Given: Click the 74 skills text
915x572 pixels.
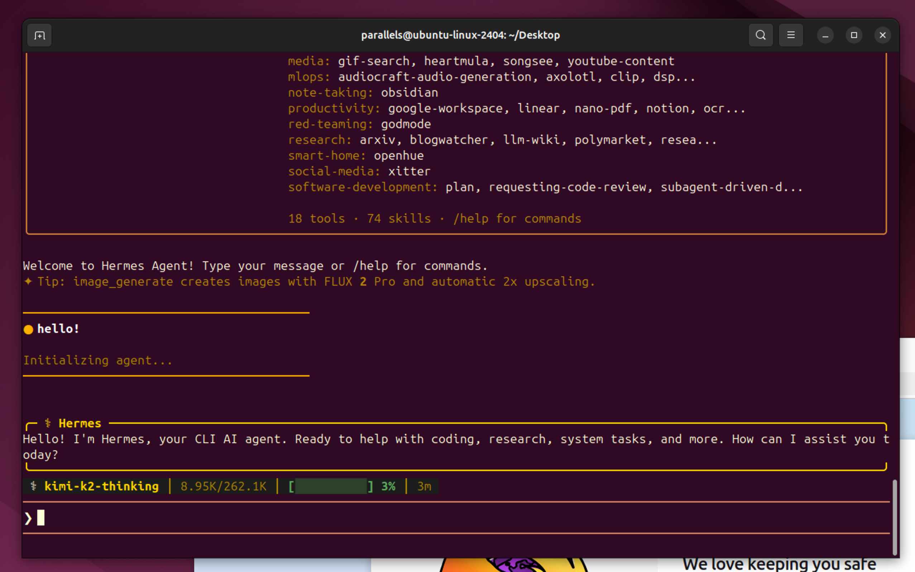Looking at the screenshot, I should point(399,219).
